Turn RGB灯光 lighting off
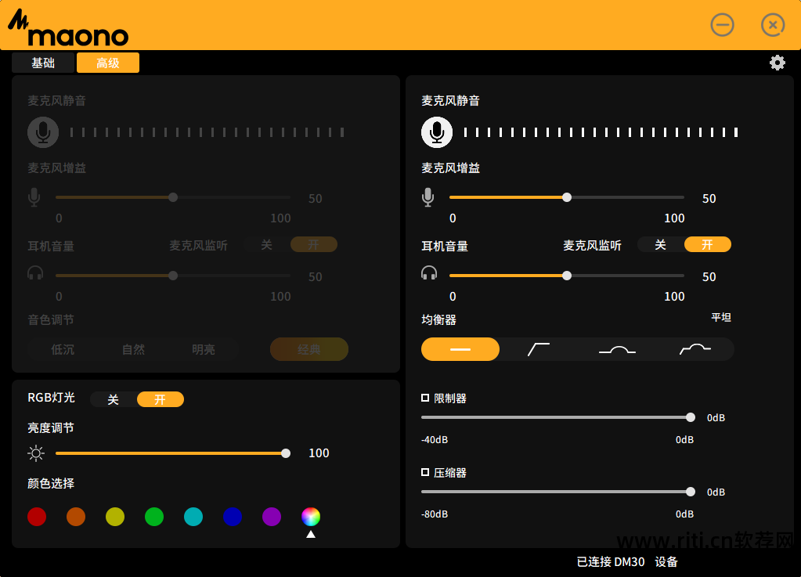Viewport: 801px width, 577px height. click(114, 399)
